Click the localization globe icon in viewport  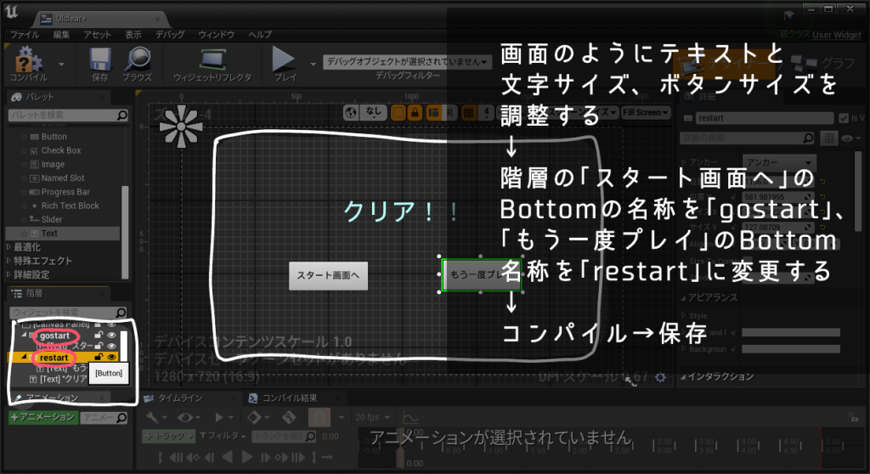tap(353, 112)
